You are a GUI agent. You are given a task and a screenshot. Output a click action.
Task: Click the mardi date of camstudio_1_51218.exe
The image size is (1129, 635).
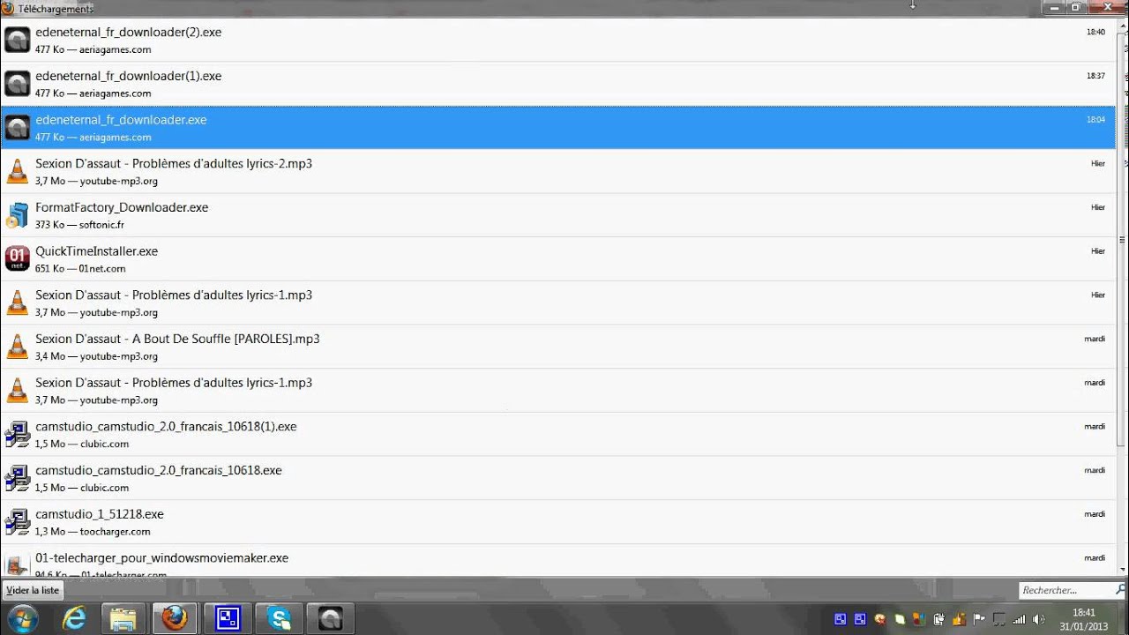click(x=1095, y=514)
